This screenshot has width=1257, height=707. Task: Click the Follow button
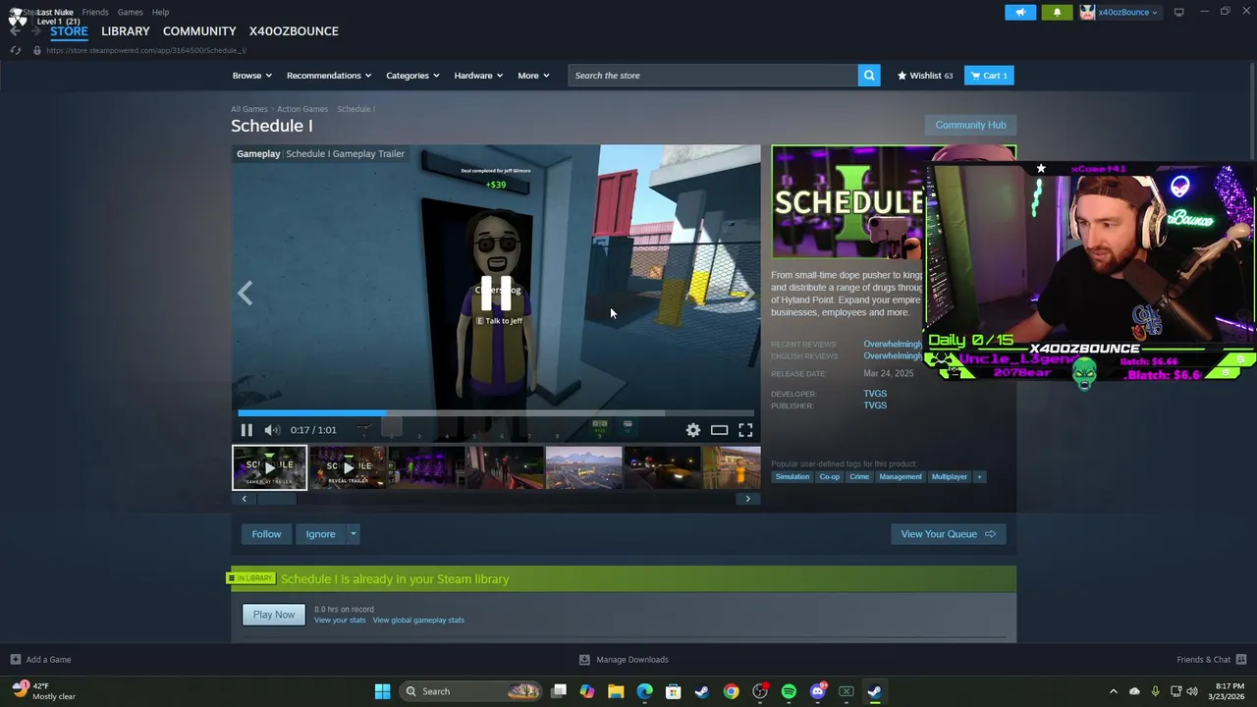click(x=266, y=534)
